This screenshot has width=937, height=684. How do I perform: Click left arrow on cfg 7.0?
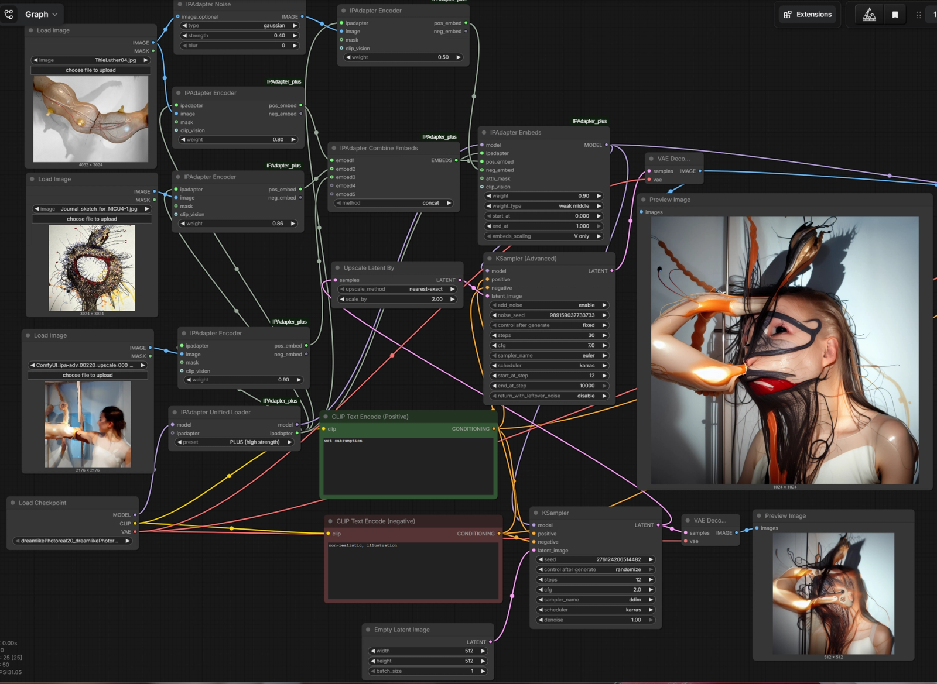point(494,345)
